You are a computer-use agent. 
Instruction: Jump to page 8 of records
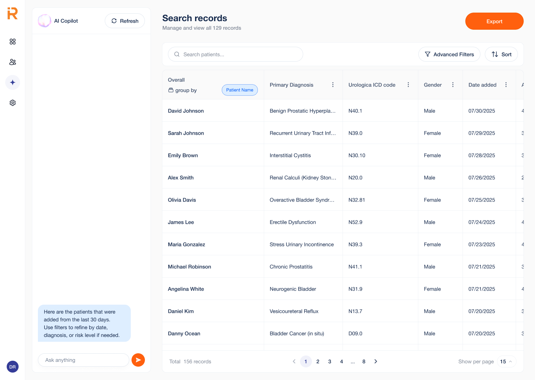[x=364, y=361]
